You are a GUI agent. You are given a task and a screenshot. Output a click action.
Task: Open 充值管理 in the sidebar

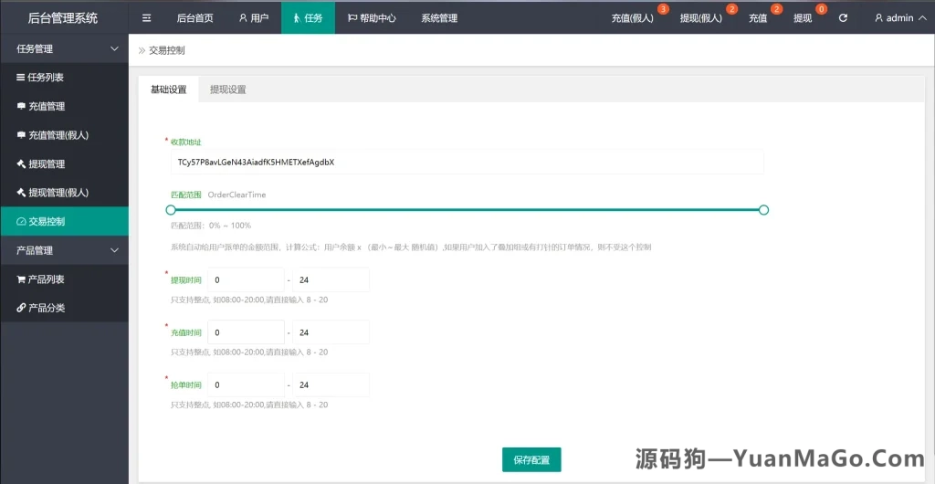tap(65, 106)
